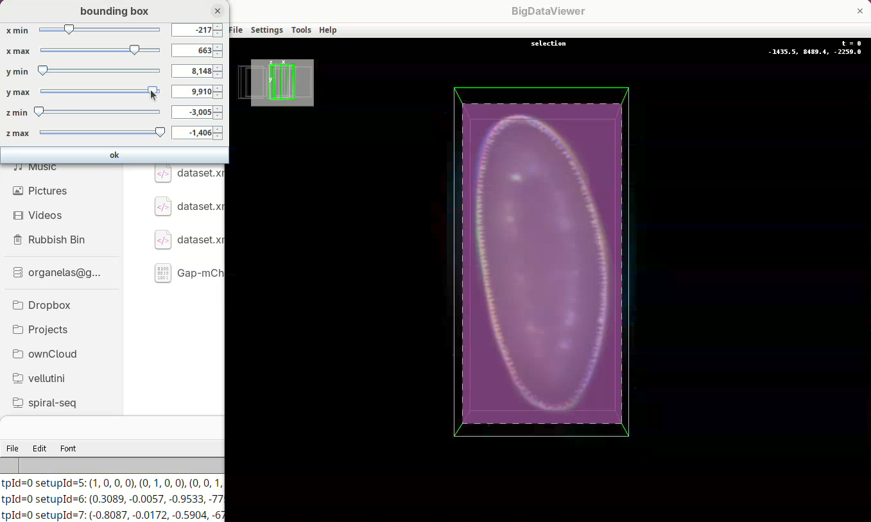Close the bounding box dialog
This screenshot has width=871, height=522.
[218, 11]
